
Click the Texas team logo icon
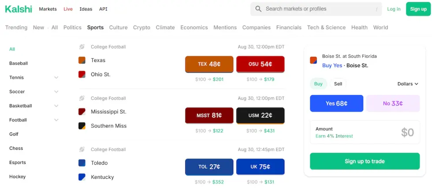[82, 60]
